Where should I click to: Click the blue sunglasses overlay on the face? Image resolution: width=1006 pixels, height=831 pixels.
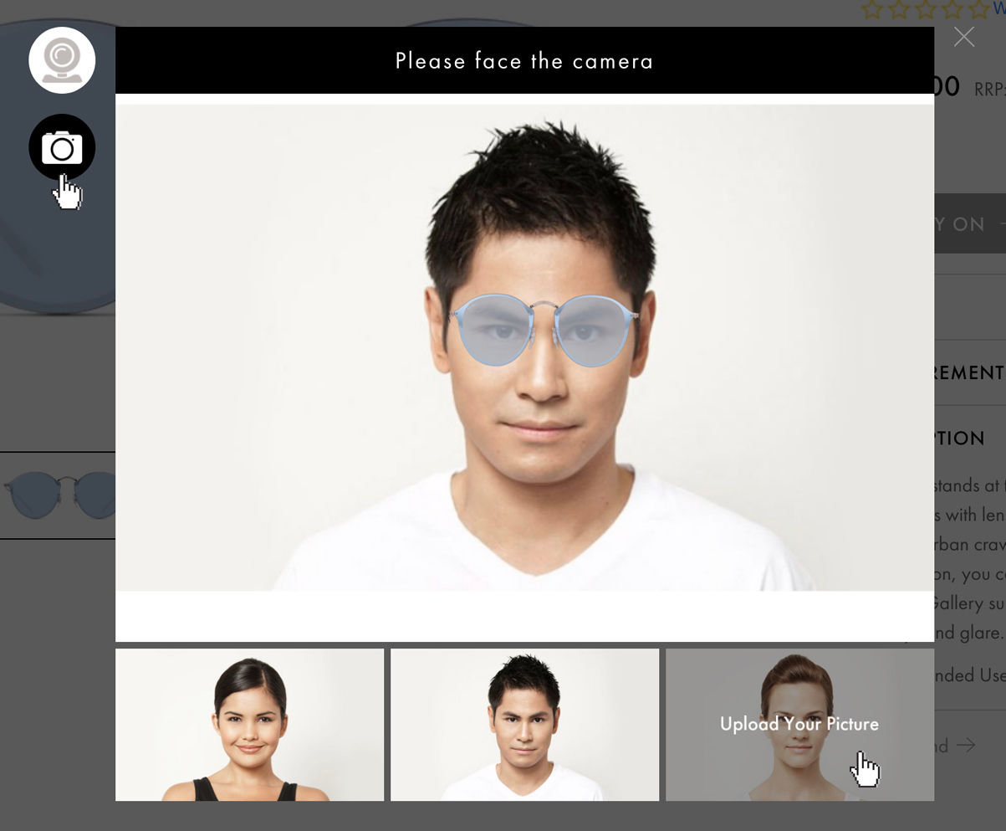[544, 331]
